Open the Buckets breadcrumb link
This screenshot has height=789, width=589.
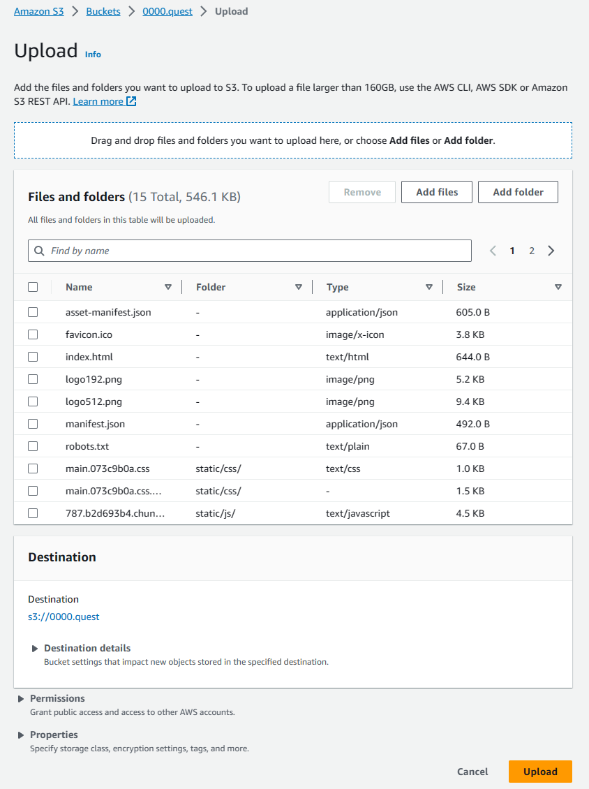pyautogui.click(x=103, y=11)
